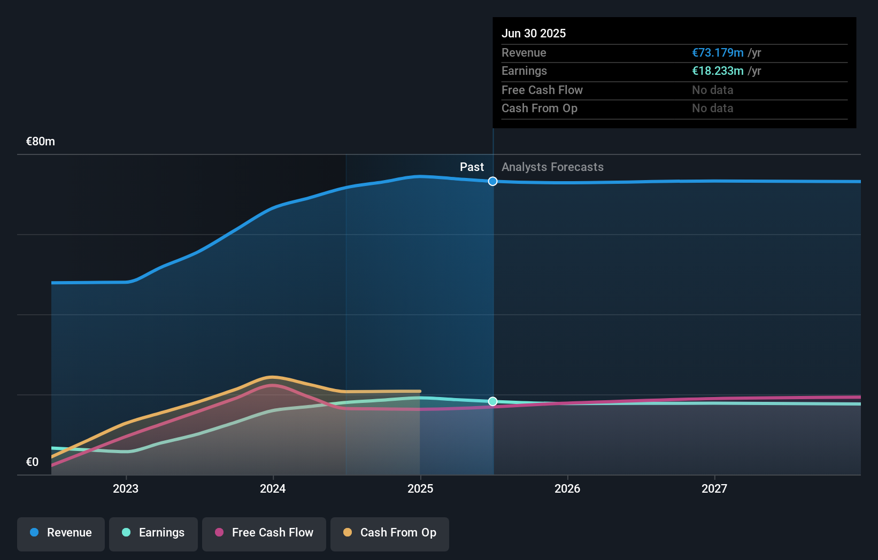
Task: Click the orange Cash From Op legend dot
Action: point(348,533)
